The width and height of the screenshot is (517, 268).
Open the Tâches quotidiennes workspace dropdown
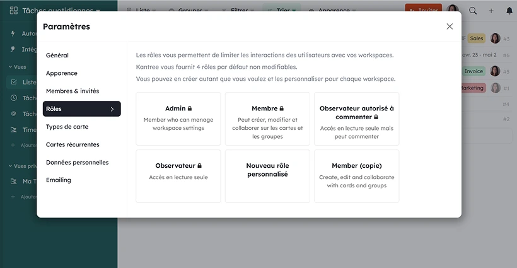click(x=61, y=11)
